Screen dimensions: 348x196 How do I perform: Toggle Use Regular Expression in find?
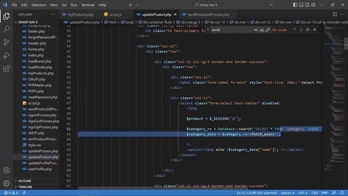(x=268, y=30)
